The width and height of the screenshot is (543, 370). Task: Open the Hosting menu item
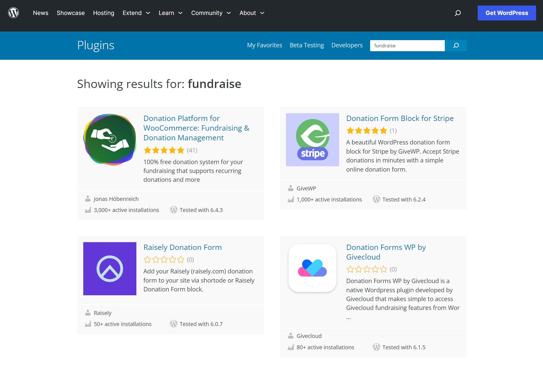tap(104, 13)
